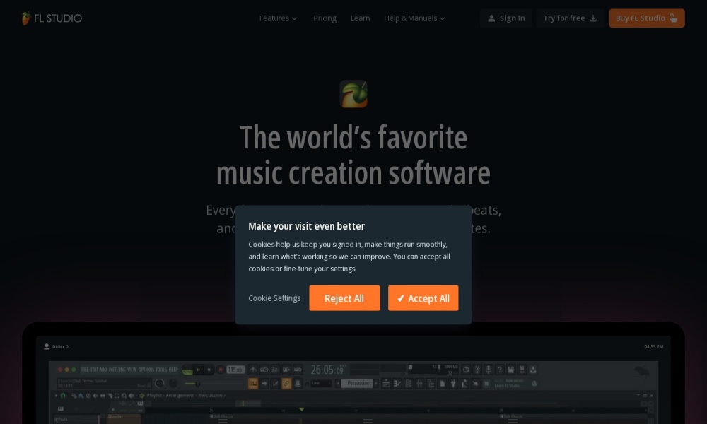Click the red record button in transport
The image size is (707, 424).
[221, 370]
